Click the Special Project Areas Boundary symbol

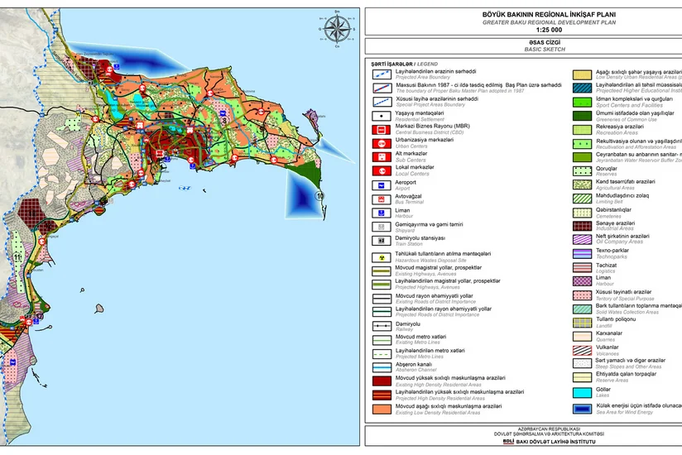tap(382, 102)
